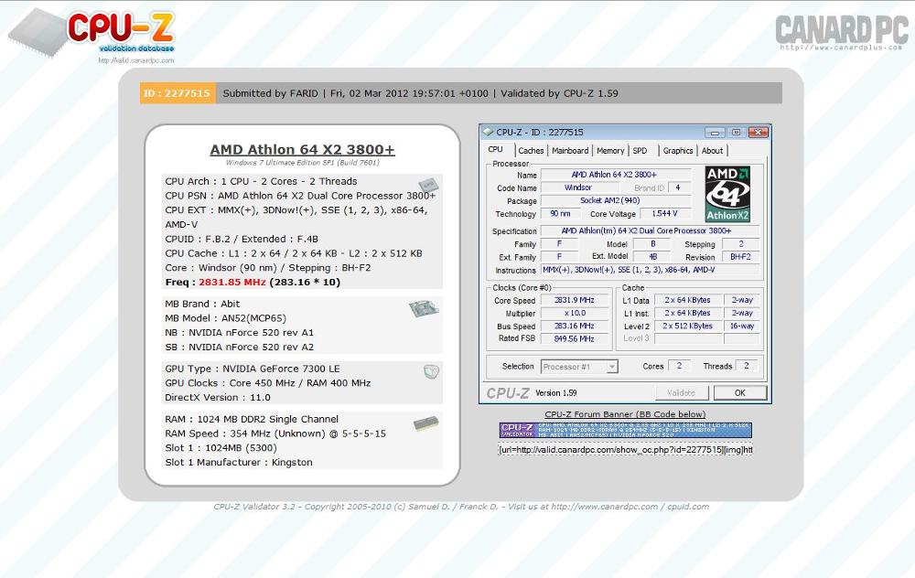This screenshot has width=915, height=578.
Task: Click the AMD 64 Athlon X2 logo
Action: point(727,194)
